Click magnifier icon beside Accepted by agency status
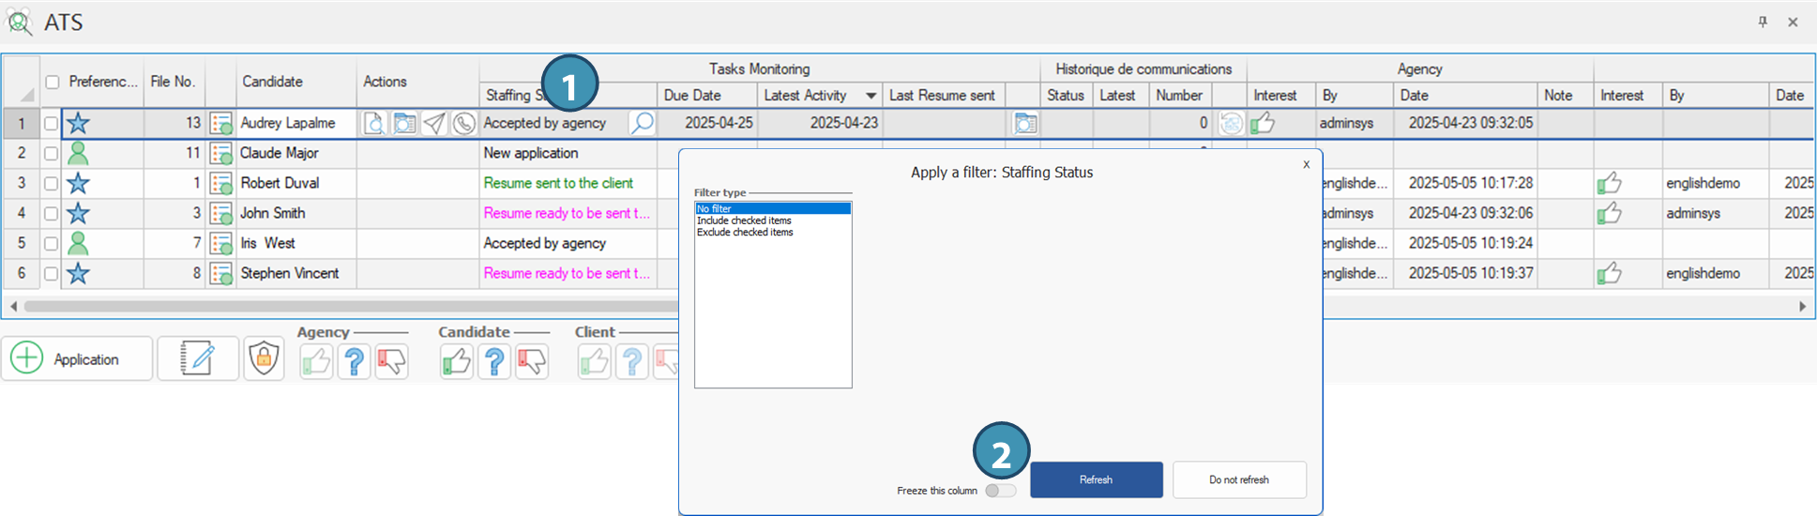The image size is (1817, 516). point(642,124)
